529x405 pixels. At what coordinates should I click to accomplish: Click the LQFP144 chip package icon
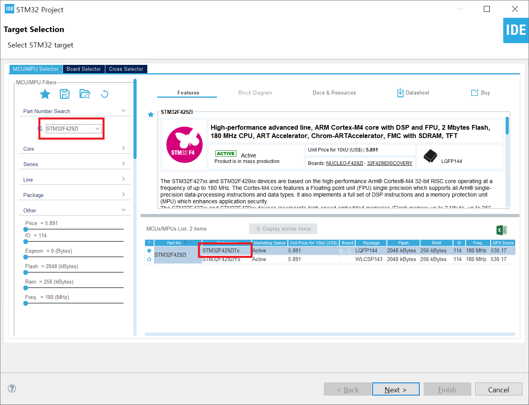430,156
